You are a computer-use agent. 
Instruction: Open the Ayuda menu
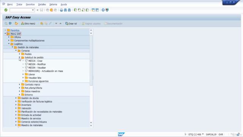64,5
